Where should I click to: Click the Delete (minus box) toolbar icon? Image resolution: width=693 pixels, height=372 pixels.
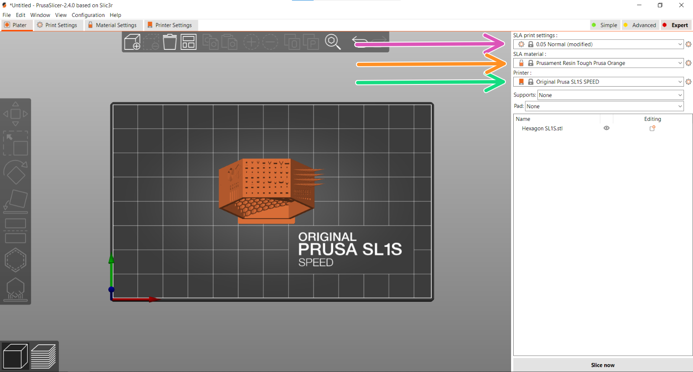point(151,42)
